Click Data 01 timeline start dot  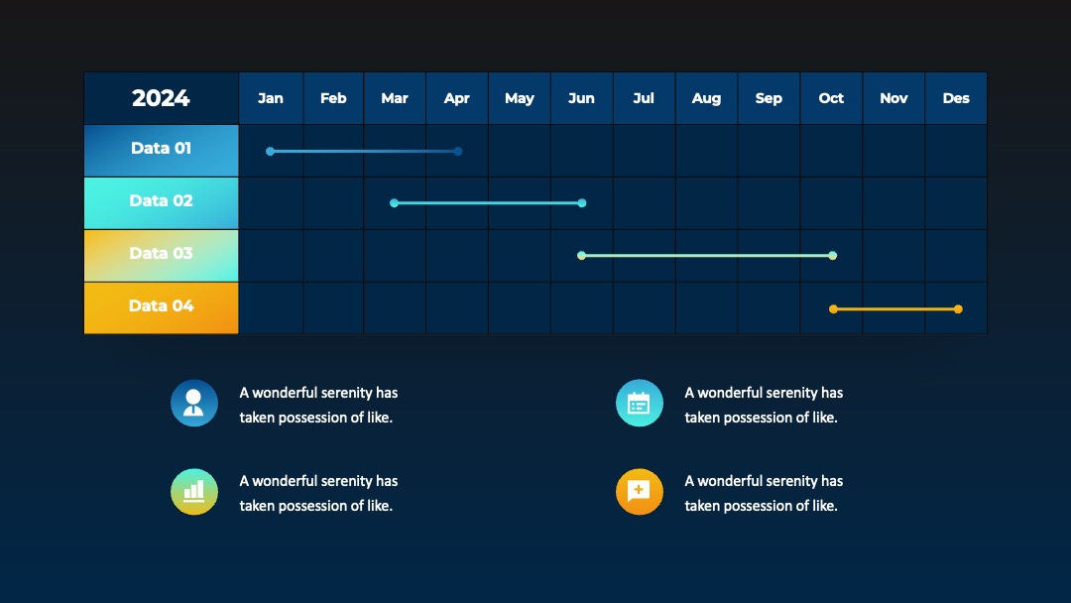[271, 151]
